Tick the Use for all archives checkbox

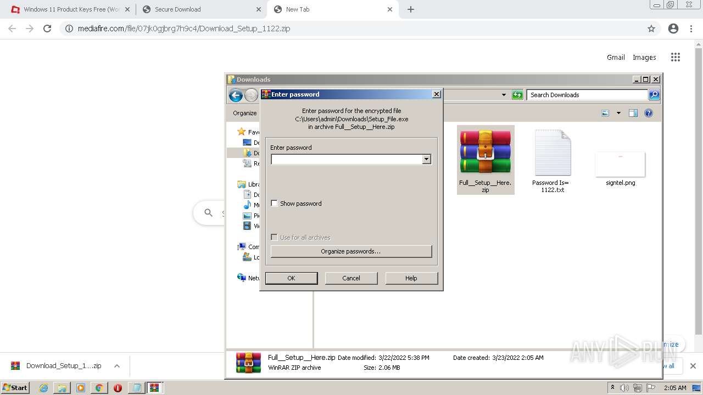point(275,238)
